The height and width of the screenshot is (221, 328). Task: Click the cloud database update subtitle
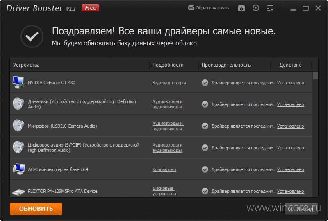coord(125,43)
